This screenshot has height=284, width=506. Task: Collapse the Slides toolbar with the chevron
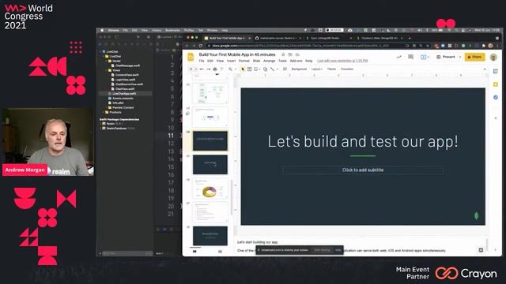(x=485, y=69)
